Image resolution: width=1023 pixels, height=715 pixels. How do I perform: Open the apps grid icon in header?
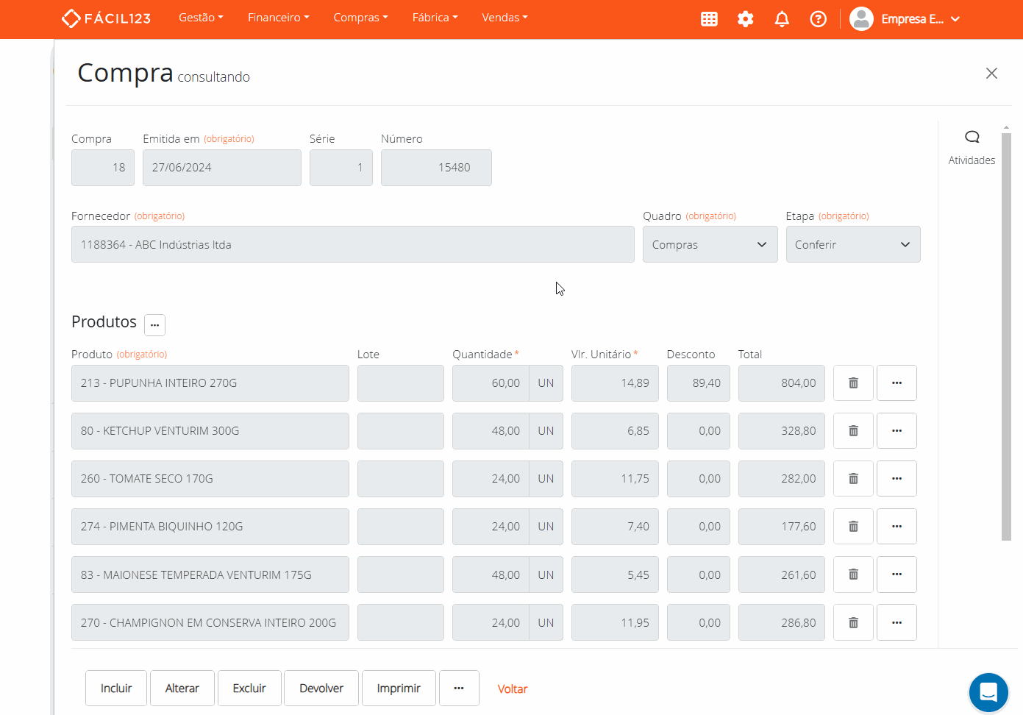(x=709, y=19)
